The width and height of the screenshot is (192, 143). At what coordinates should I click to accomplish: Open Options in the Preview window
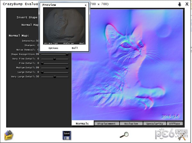coord(53,48)
